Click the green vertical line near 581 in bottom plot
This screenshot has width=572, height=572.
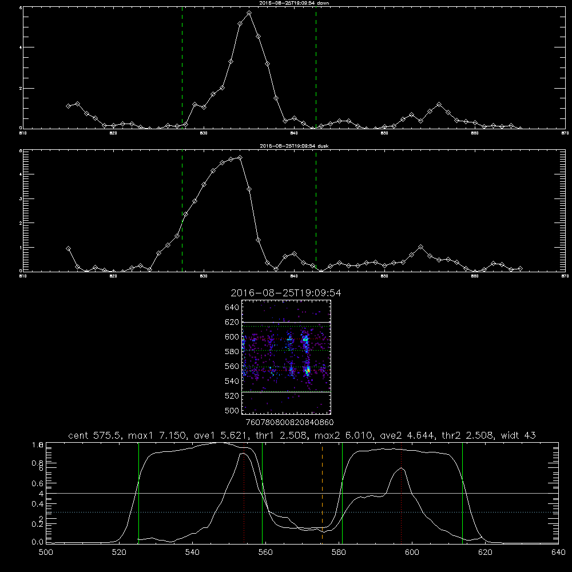(342, 493)
